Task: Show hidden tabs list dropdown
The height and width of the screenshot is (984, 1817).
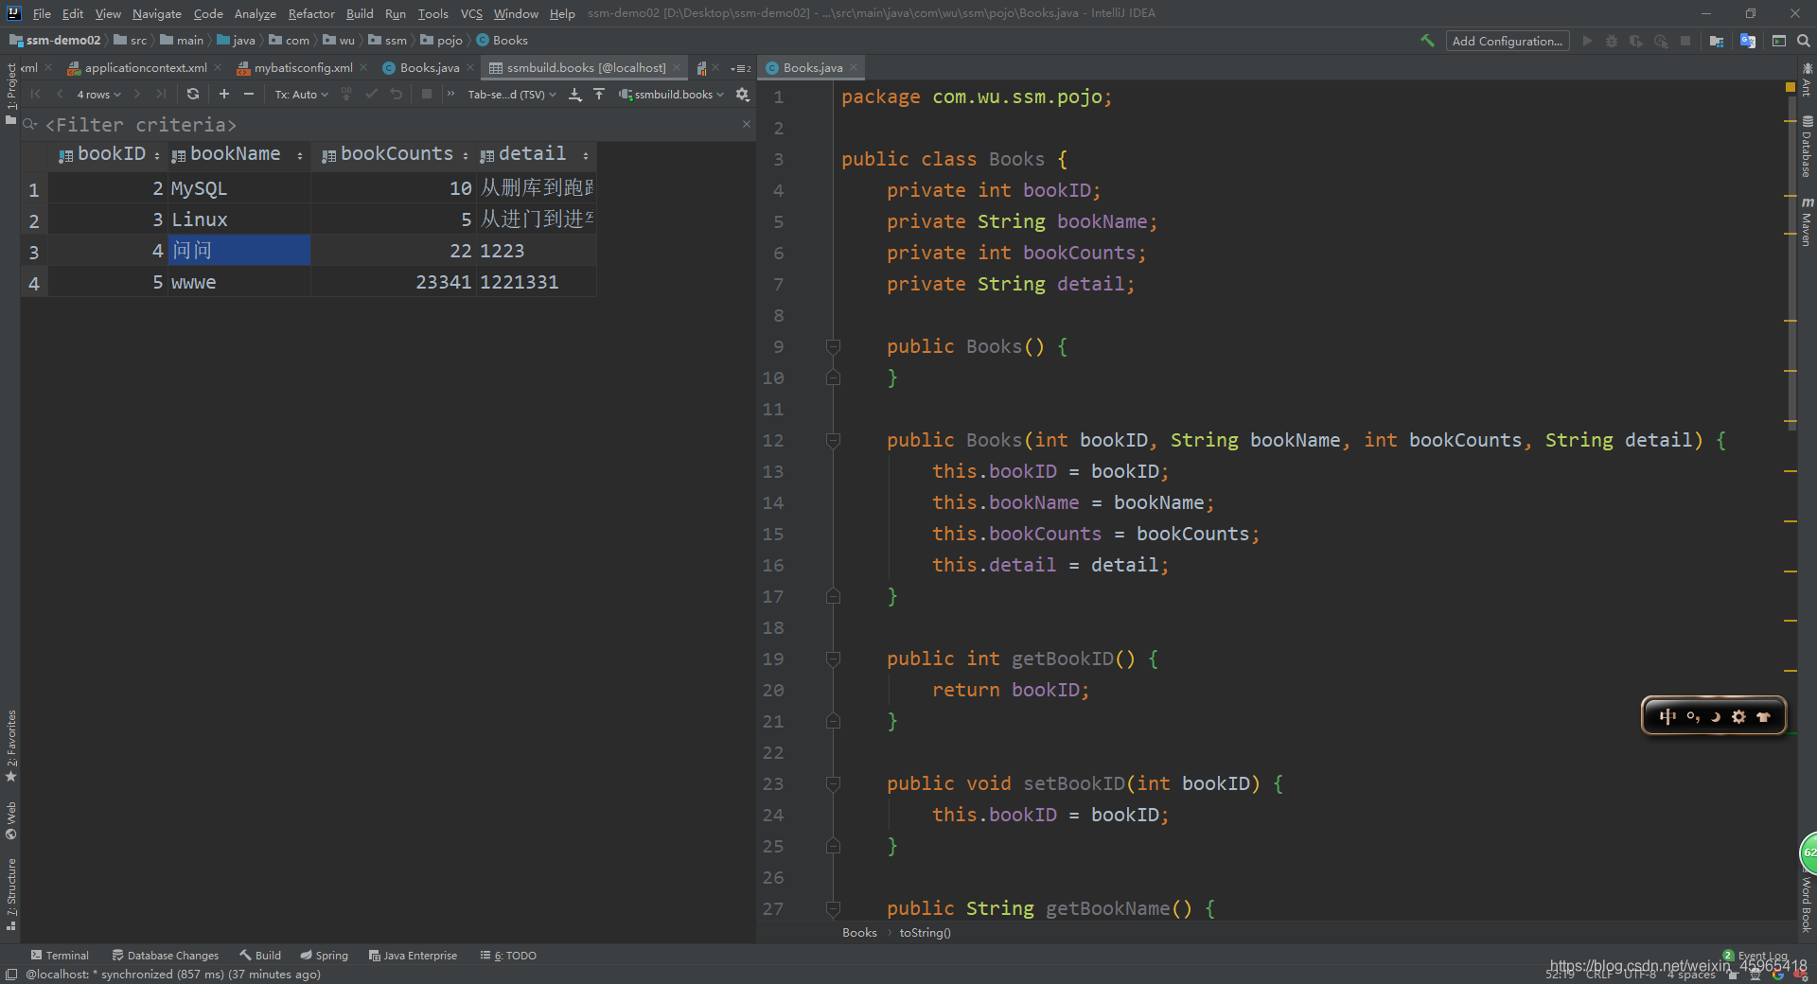Action: [741, 68]
